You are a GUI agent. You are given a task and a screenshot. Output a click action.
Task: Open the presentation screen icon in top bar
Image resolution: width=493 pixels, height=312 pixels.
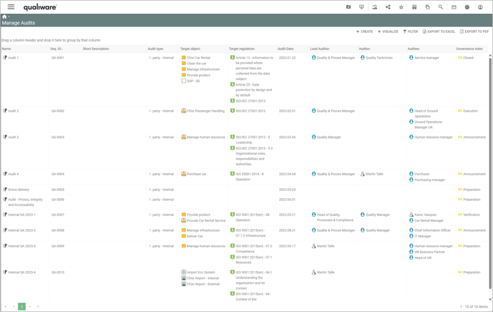(362, 7)
